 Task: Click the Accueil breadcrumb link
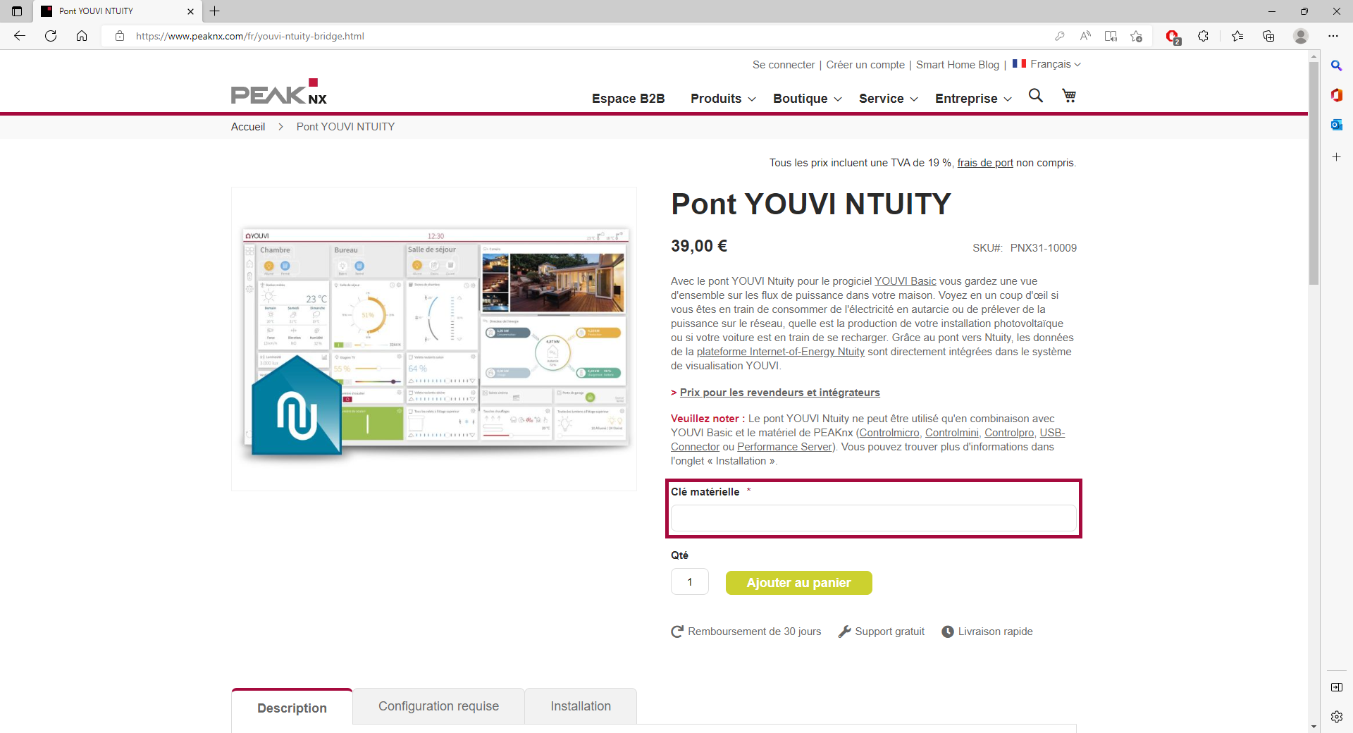[248, 127]
